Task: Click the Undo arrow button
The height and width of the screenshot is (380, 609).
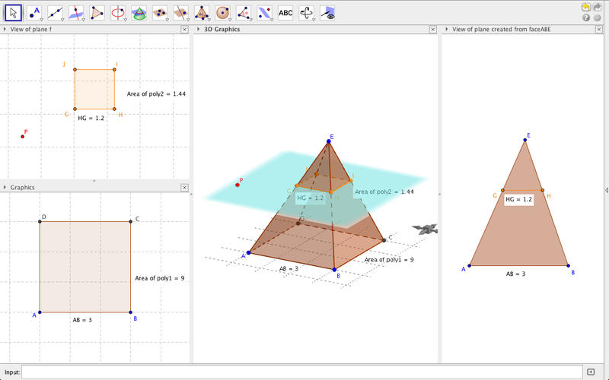Action: (x=586, y=7)
